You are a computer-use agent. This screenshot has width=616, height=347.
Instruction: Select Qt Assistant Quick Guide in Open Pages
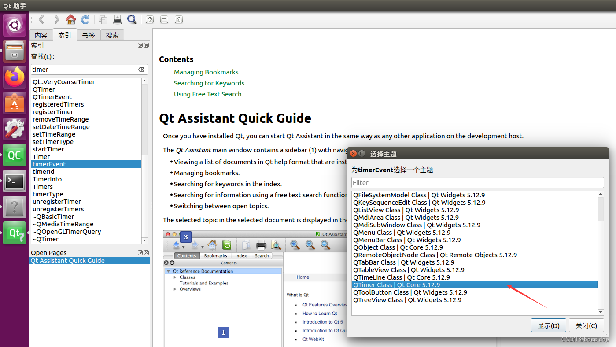pos(90,261)
